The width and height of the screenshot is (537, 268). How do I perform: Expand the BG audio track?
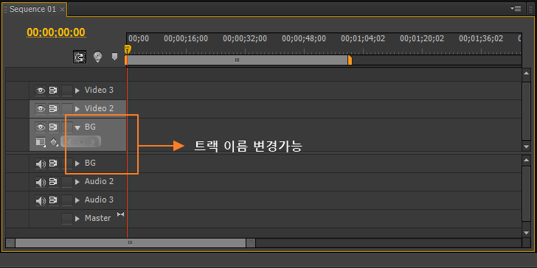click(77, 163)
